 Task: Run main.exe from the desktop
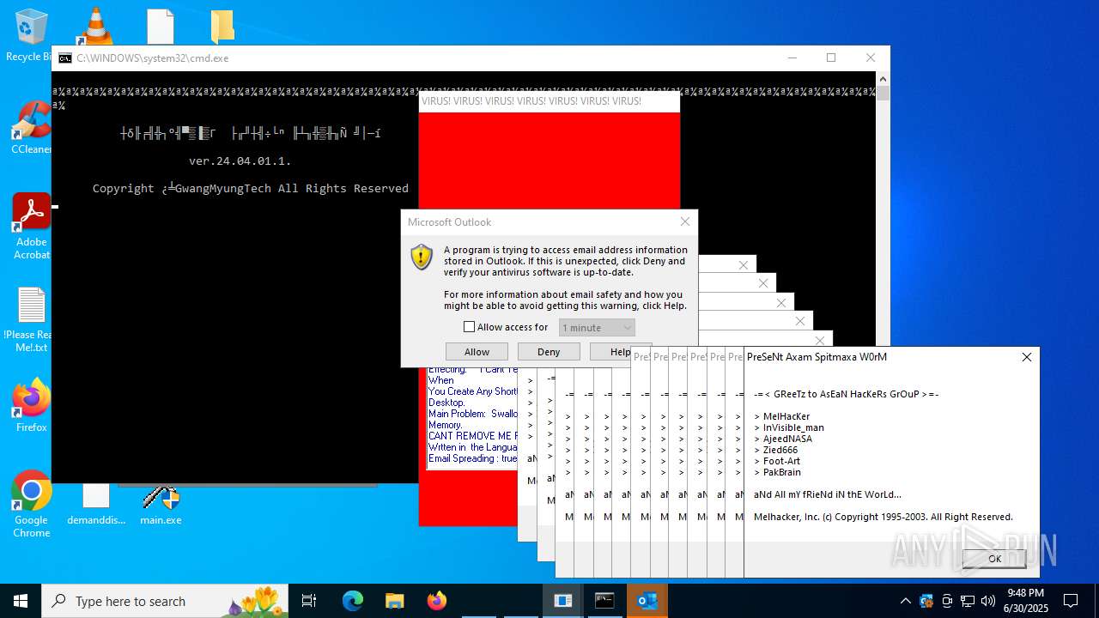coord(161,505)
